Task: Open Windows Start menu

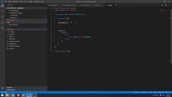Action: (2, 95)
